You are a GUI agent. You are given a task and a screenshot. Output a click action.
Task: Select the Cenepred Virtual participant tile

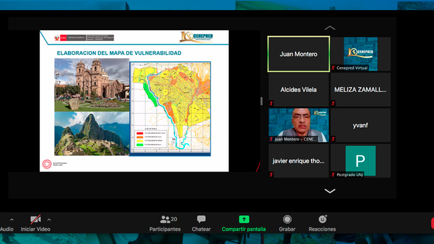[x=361, y=54]
